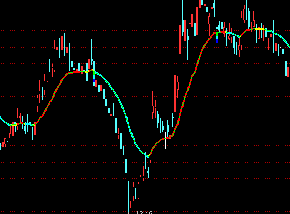Select the green-blue signal marker below the first peak
Image resolution: width=290 pixels, height=214 pixels.
coord(94,76)
